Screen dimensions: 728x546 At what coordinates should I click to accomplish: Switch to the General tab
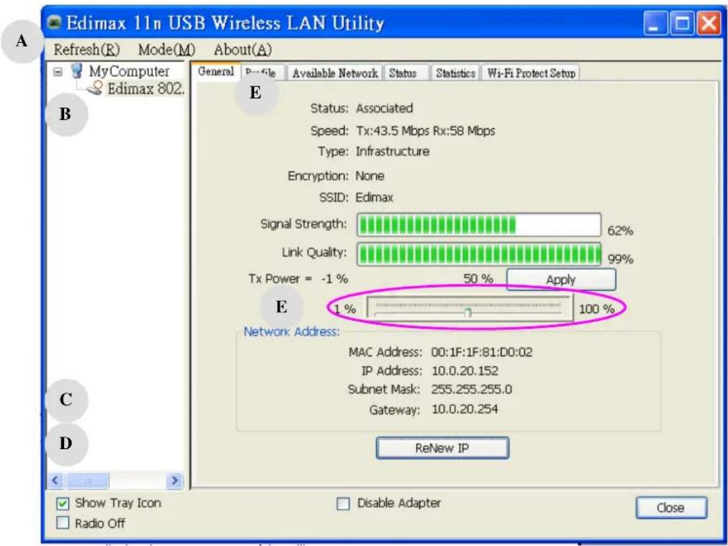click(216, 71)
